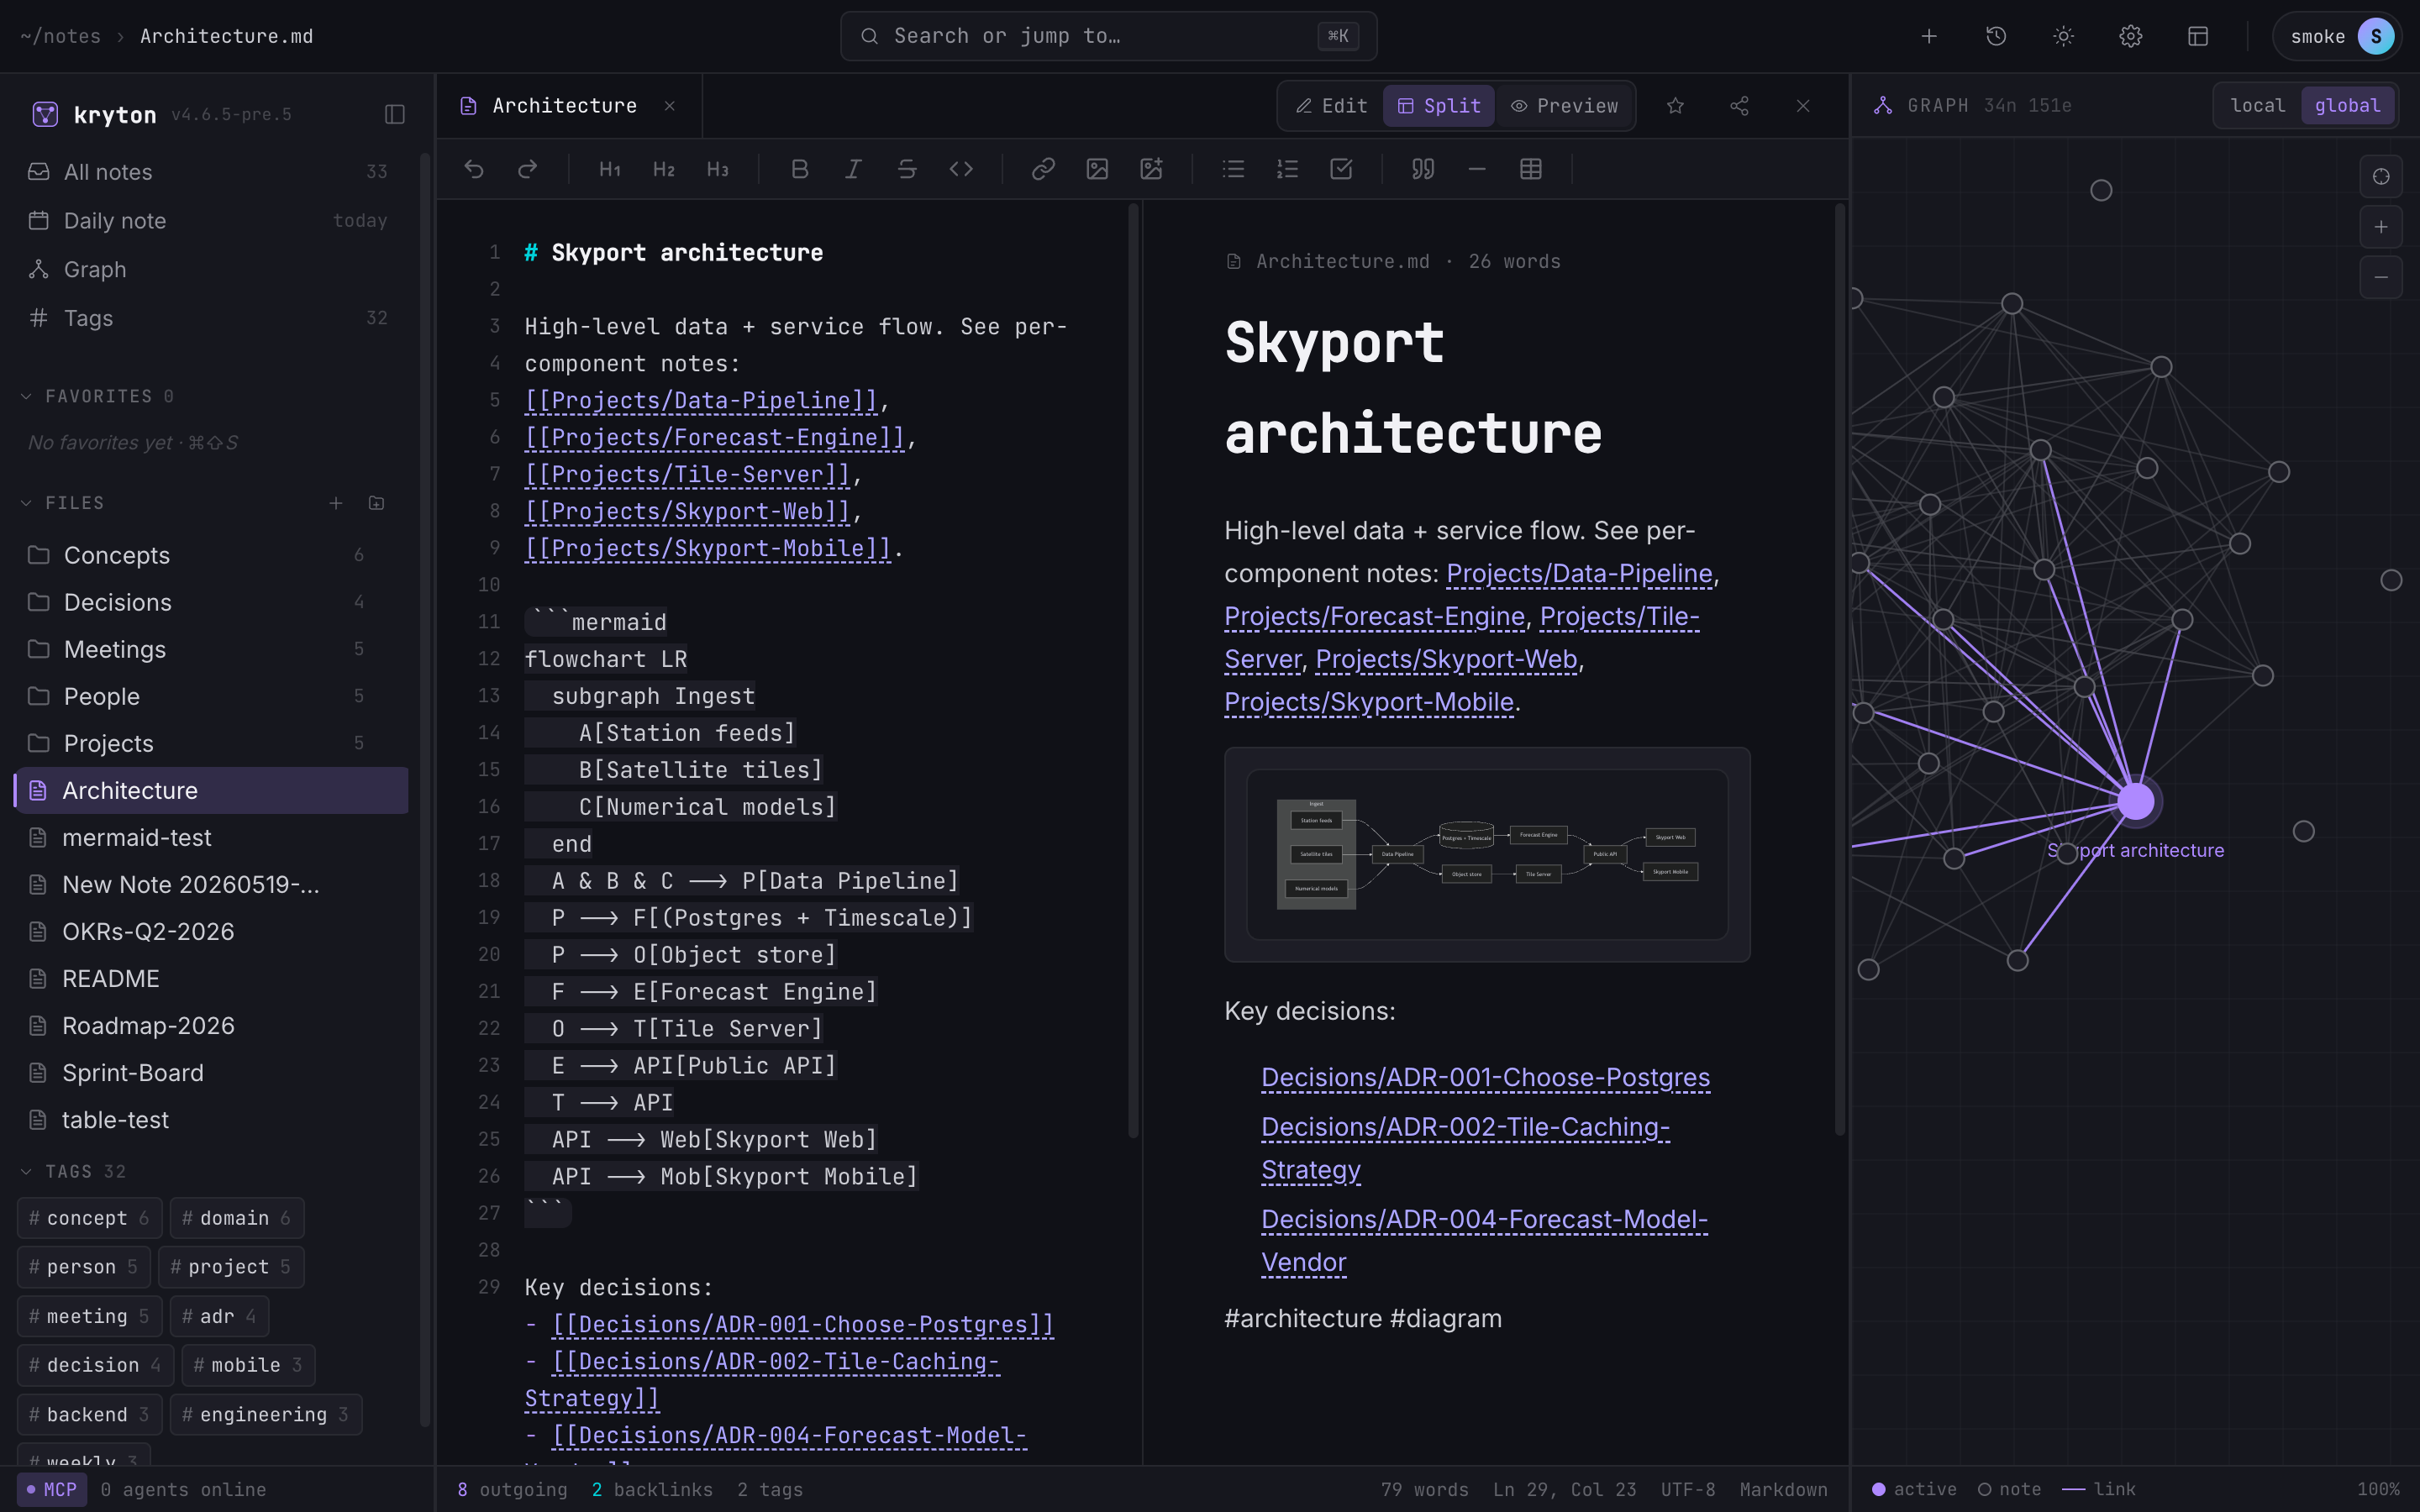Image resolution: width=2420 pixels, height=1512 pixels.
Task: Recenter the graph view
Action: (2381, 177)
